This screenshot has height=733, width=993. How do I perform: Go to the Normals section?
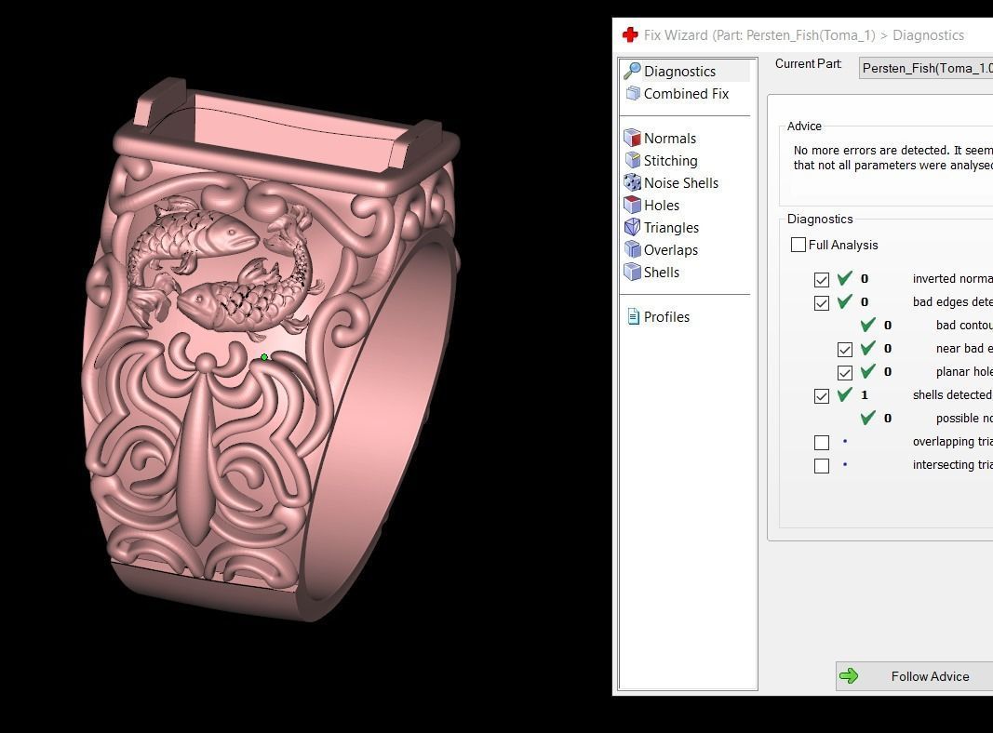(x=669, y=139)
